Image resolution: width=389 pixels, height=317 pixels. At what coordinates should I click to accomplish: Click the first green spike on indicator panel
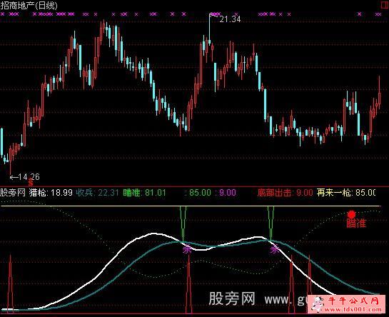click(183, 223)
